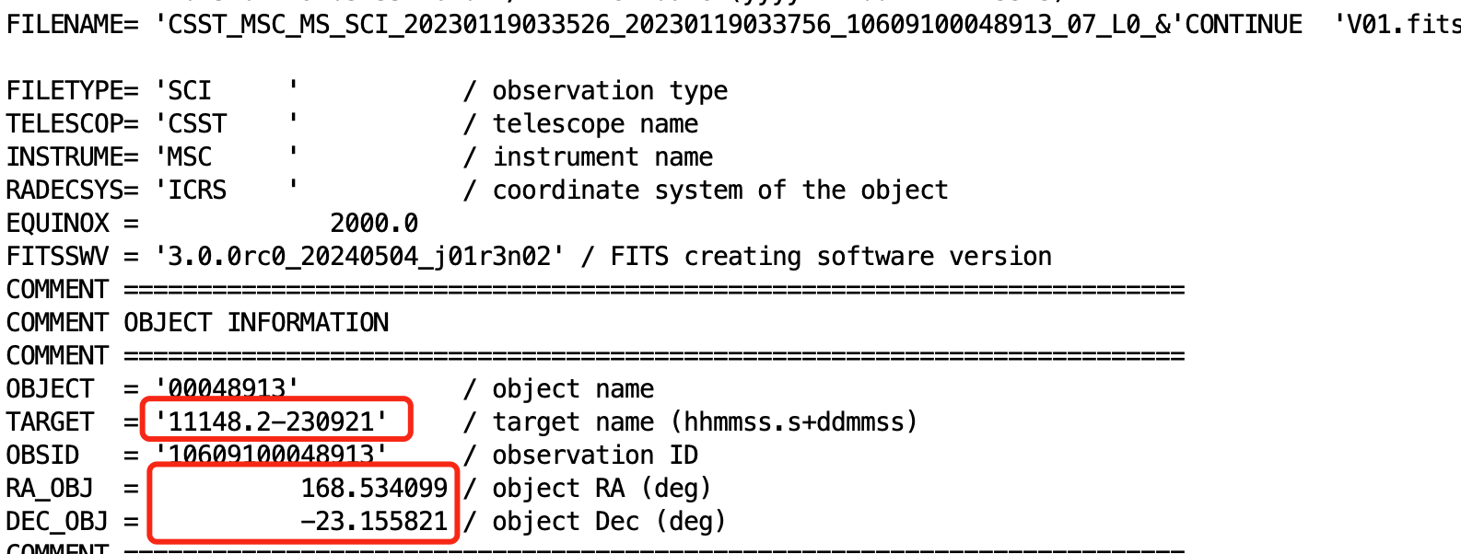1461x554 pixels.
Task: Click the 'V01.fits' text after CONTINUE
Action: tap(1398, 24)
